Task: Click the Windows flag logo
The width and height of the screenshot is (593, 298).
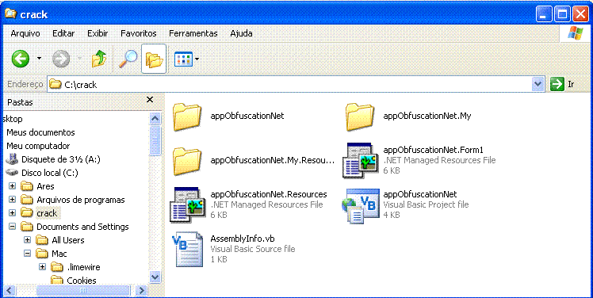Action: pos(576,34)
